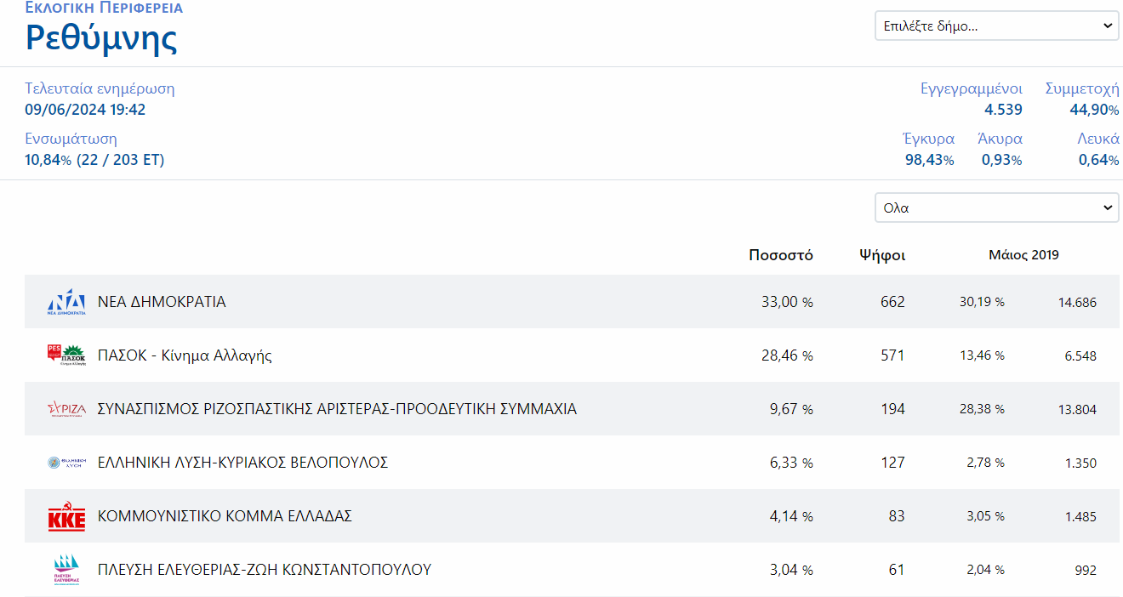Click the 'Μάιος 2019' column header
This screenshot has width=1123, height=597.
tap(1023, 255)
